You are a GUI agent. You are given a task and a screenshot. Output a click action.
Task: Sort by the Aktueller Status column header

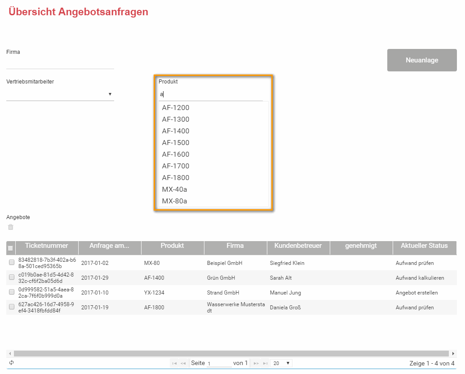[x=424, y=246]
